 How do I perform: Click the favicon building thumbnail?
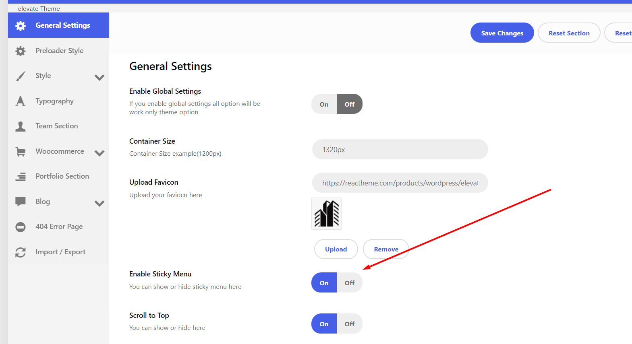tap(326, 214)
